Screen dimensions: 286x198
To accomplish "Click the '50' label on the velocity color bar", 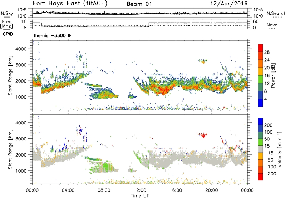I will coord(267,139).
